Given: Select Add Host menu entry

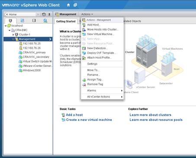Looking at the screenshot, I should (103, 25).
